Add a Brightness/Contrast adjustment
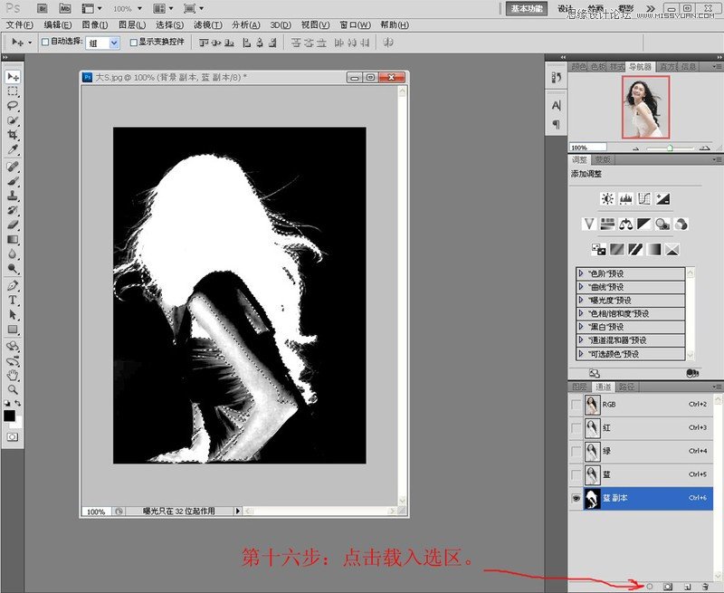724x593 pixels. coord(607,199)
